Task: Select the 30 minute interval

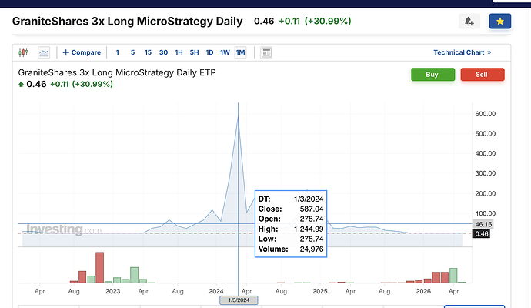Action: point(164,52)
